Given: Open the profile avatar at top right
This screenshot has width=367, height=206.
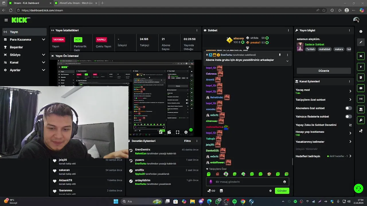Looking at the screenshot, I should (356, 20).
